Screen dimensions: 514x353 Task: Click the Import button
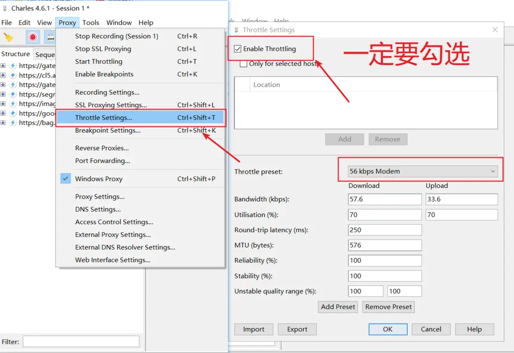[254, 329]
